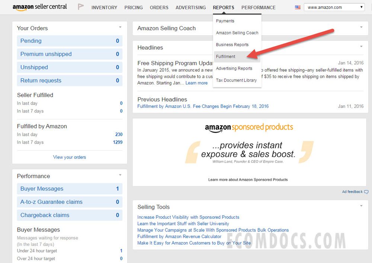The height and width of the screenshot is (263, 372).
Task: Open Premium unshipped orders row
Action: pos(70,54)
